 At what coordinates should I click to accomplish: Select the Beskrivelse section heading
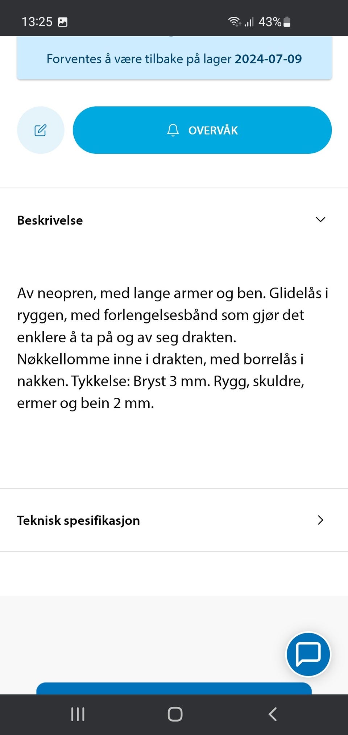pyautogui.click(x=50, y=220)
